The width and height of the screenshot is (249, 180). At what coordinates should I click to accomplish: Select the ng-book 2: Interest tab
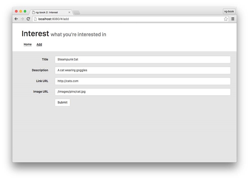click(x=48, y=12)
